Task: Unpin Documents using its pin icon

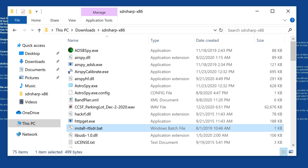Action: [58, 69]
